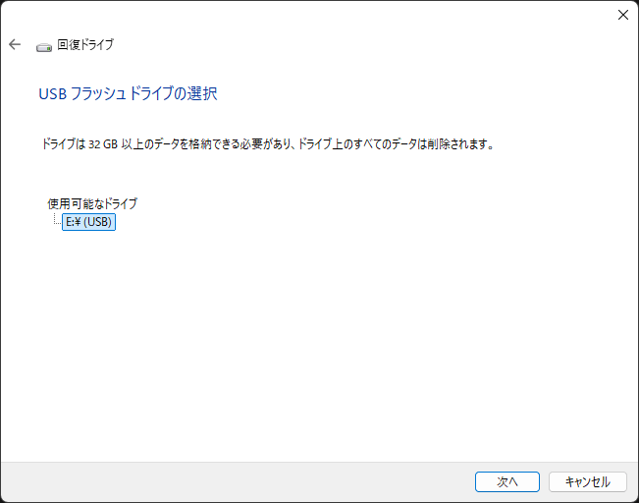Proceed with the 次へ button
The image size is (639, 503).
(506, 481)
